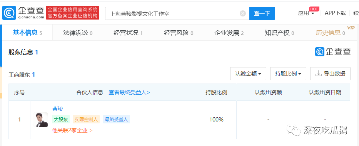Click the 导出数据 export button
This screenshot has width=359, height=146.
(330, 74)
